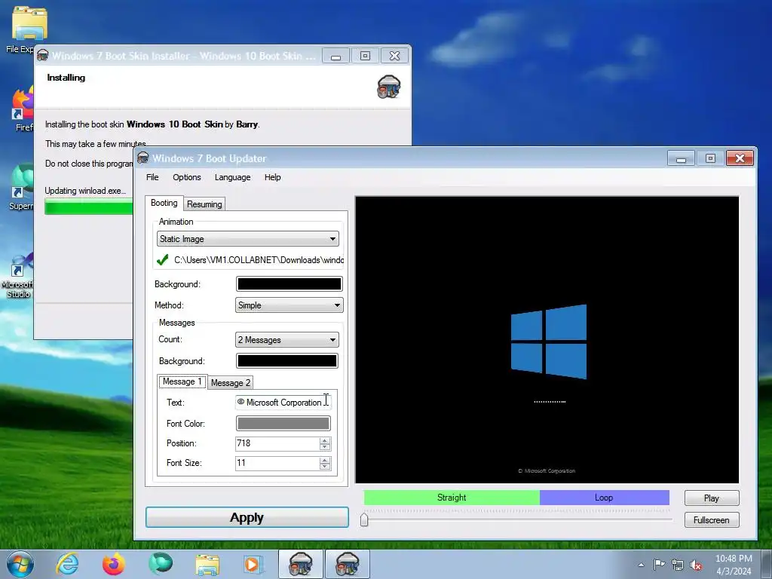Open the Action Center flag icon

[659, 565]
